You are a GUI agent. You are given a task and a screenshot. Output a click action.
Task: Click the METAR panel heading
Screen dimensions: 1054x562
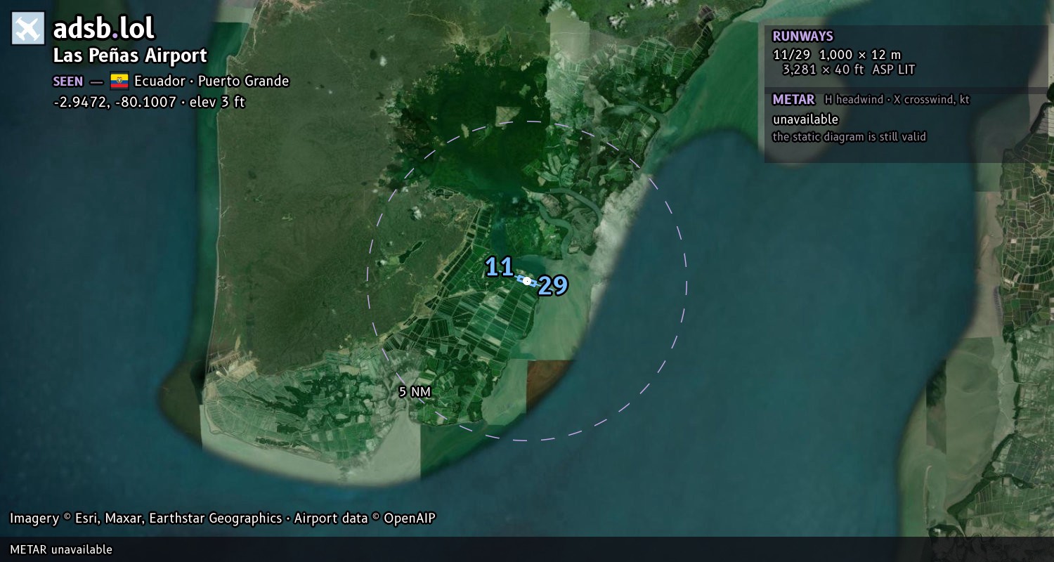(x=793, y=100)
